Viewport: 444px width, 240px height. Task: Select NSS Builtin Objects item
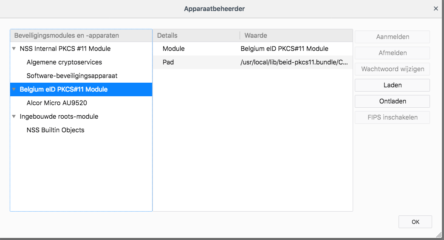[x=55, y=130]
